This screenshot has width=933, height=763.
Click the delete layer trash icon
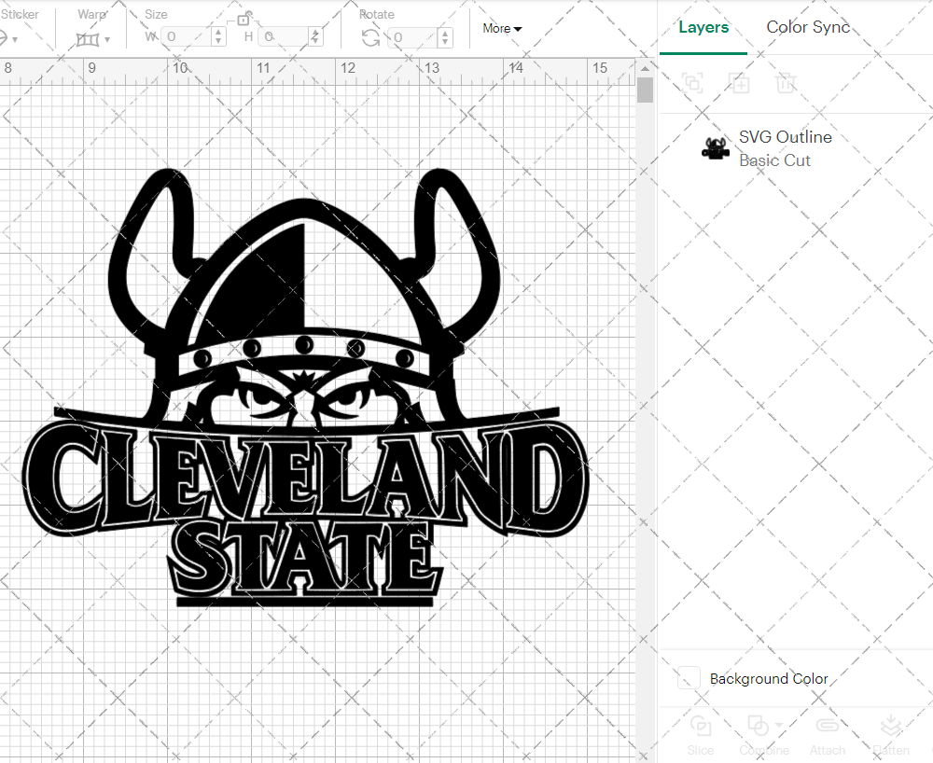pyautogui.click(x=786, y=83)
